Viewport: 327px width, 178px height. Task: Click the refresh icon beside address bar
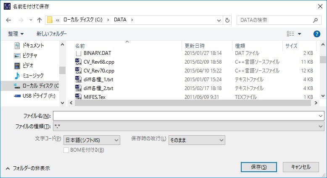[227, 20]
